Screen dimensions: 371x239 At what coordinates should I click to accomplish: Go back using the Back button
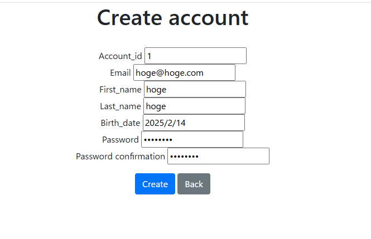[194, 184]
